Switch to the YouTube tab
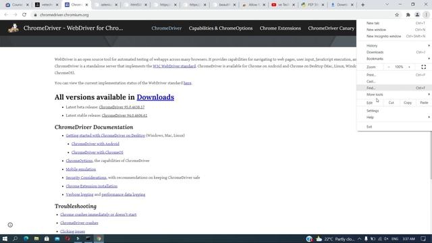This screenshot has height=243, width=432. click(283, 5)
